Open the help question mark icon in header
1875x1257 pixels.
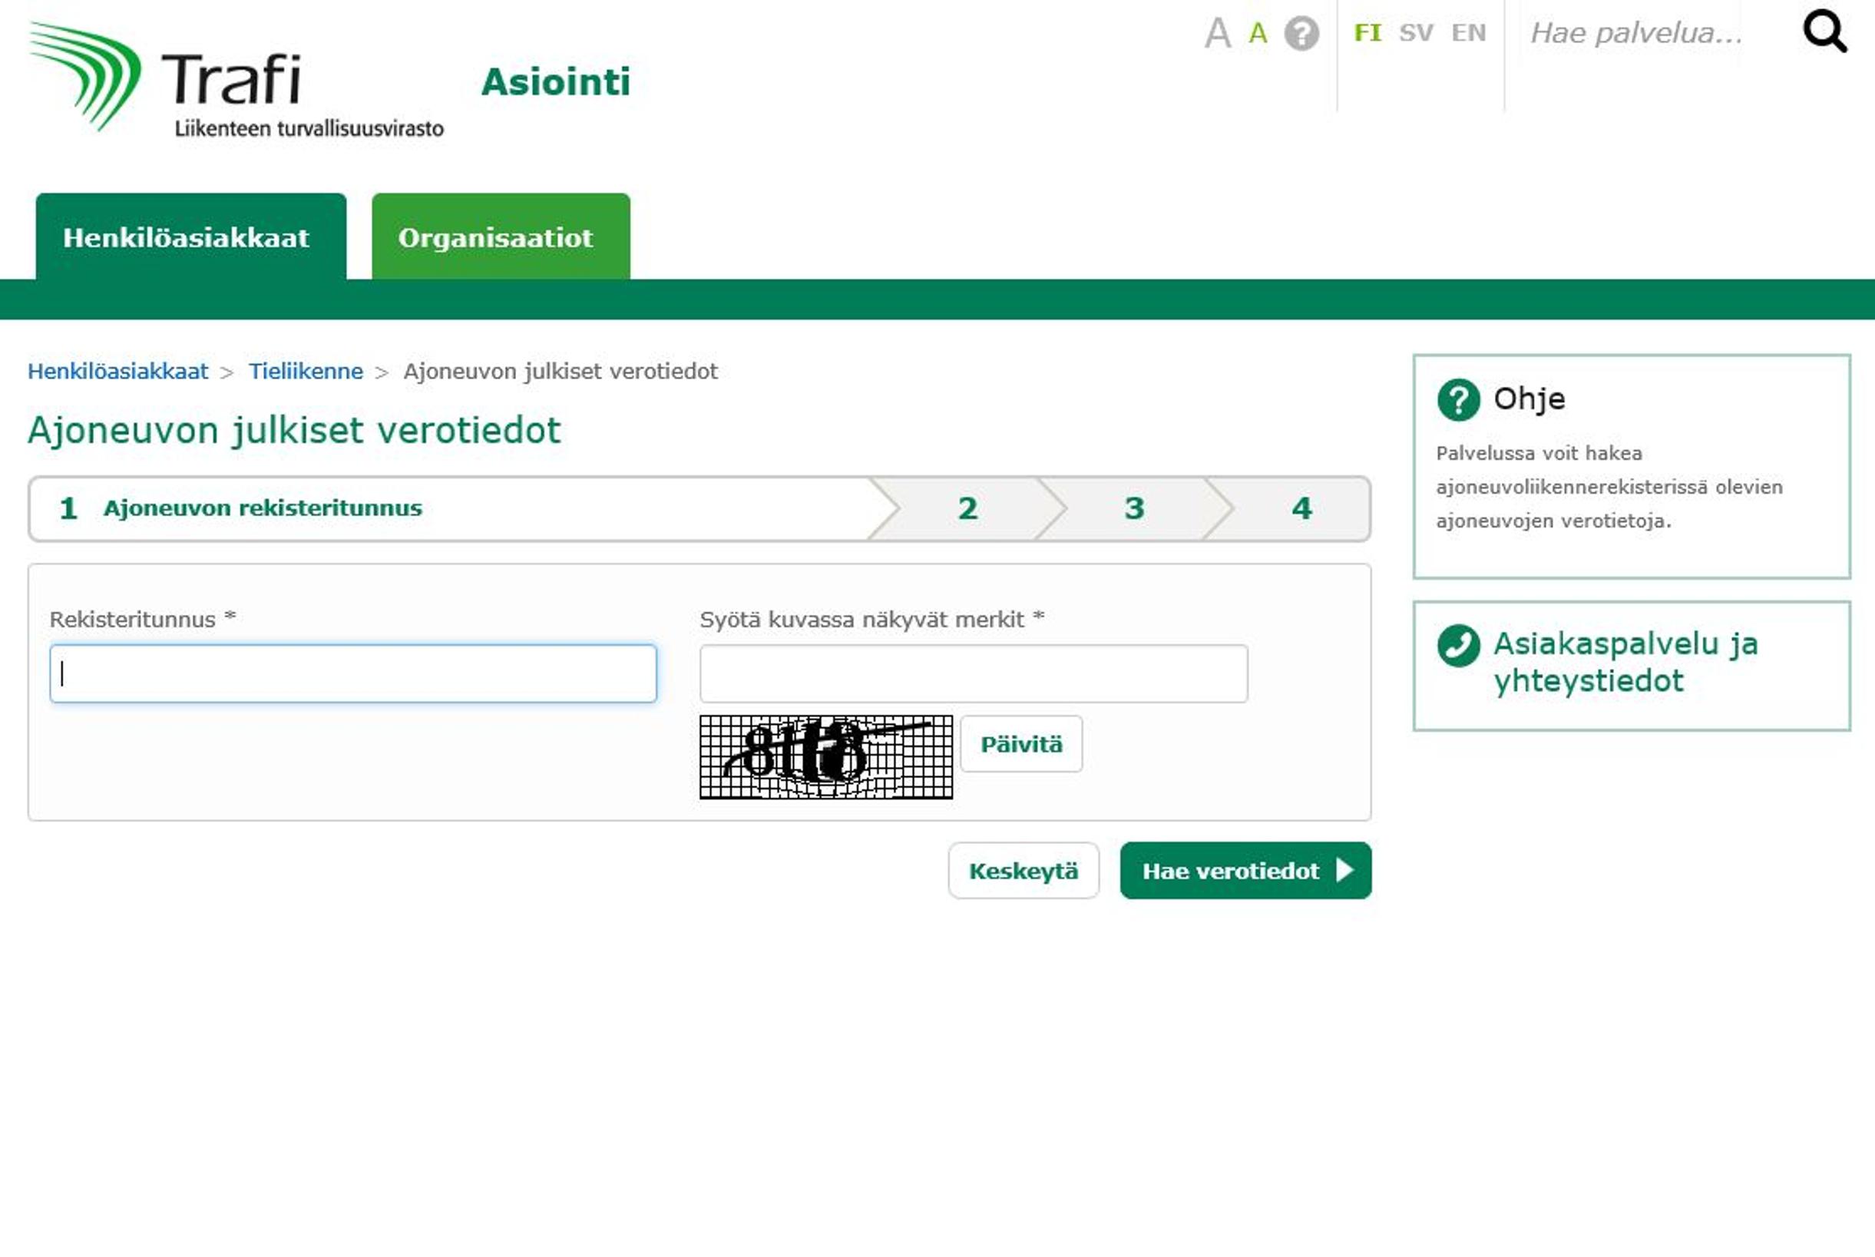click(x=1301, y=34)
